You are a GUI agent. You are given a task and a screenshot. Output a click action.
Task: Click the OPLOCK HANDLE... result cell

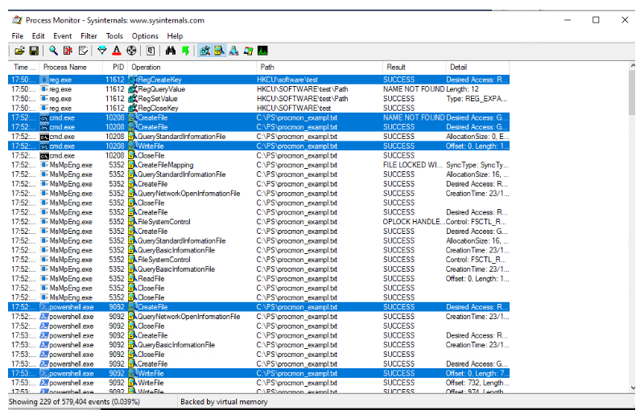tap(414, 222)
